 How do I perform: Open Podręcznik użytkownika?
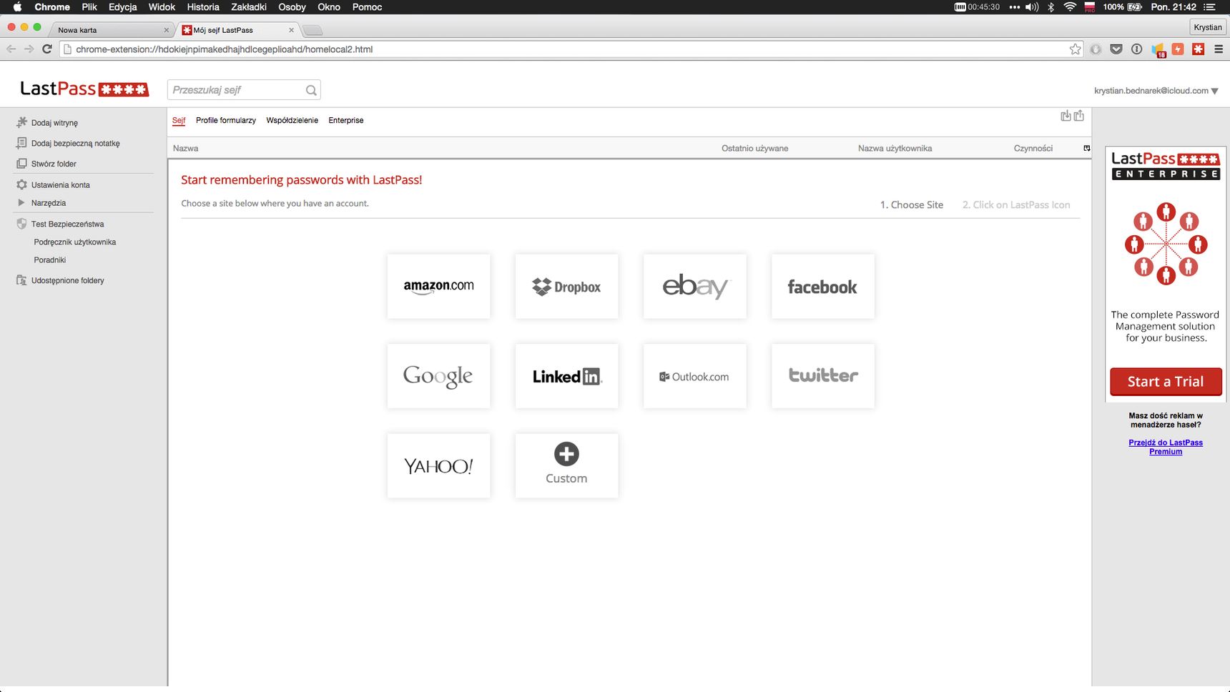[x=75, y=242]
